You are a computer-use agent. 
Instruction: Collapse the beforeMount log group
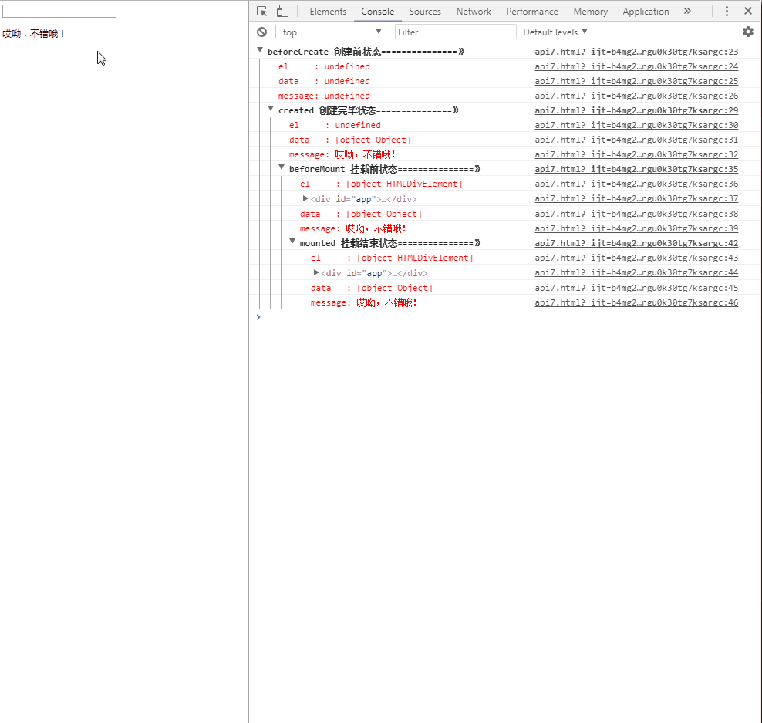pyautogui.click(x=282, y=167)
